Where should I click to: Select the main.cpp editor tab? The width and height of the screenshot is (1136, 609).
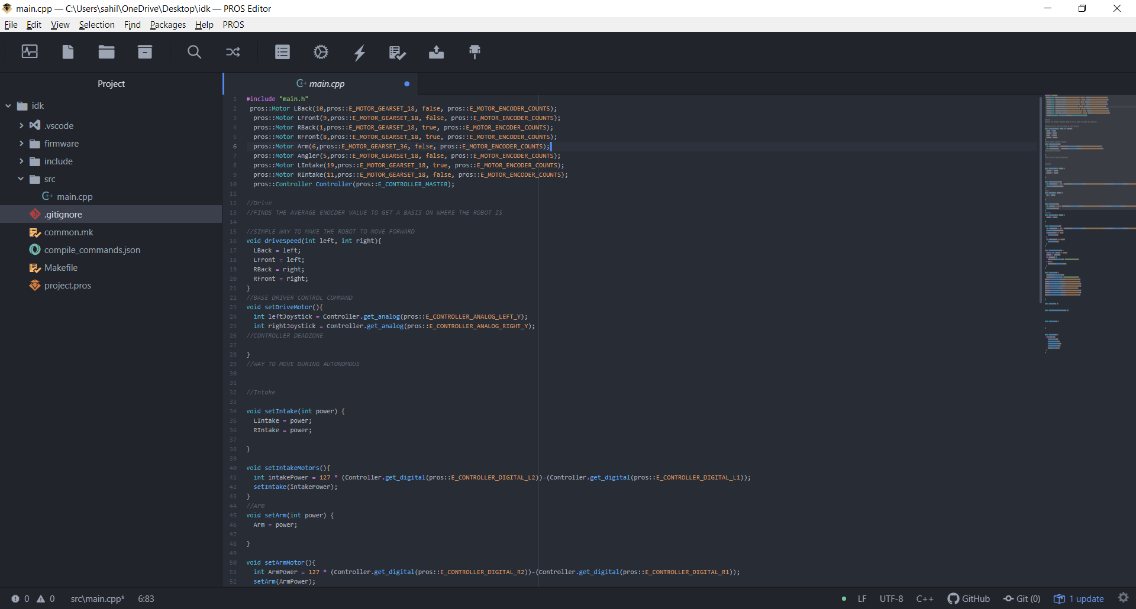[x=327, y=84]
